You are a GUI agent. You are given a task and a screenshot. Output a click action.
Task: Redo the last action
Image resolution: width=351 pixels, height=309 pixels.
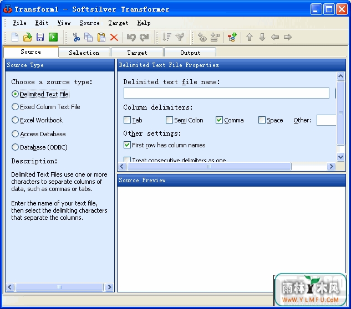(x=144, y=37)
